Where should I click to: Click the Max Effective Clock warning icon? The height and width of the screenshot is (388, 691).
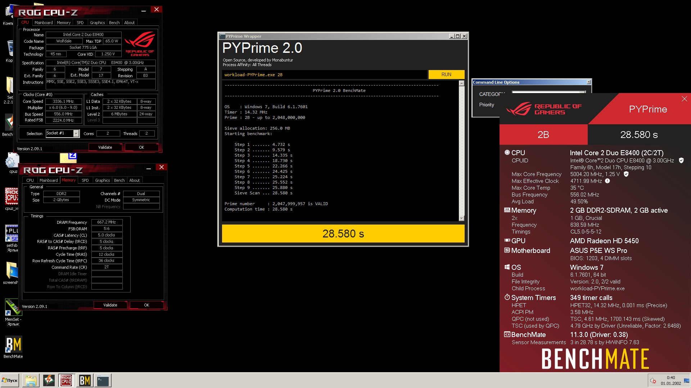click(608, 181)
